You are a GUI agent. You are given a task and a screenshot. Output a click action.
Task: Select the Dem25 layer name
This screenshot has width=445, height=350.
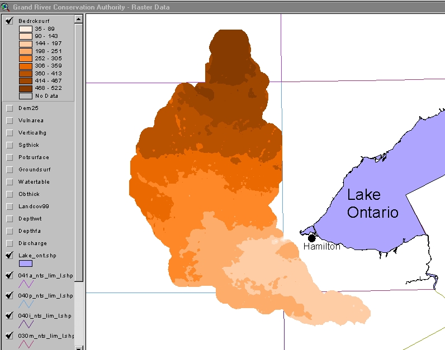point(29,108)
